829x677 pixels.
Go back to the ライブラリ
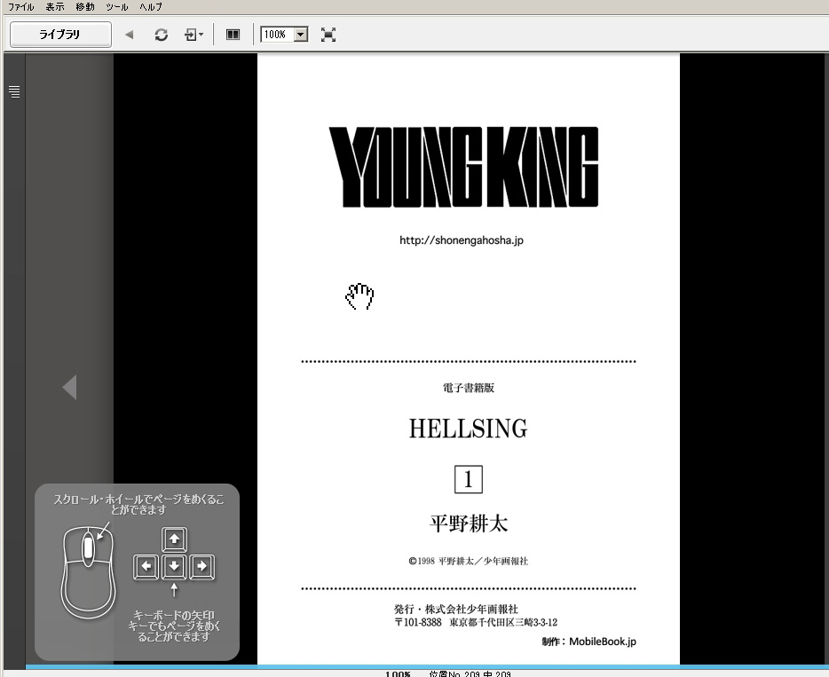point(60,35)
